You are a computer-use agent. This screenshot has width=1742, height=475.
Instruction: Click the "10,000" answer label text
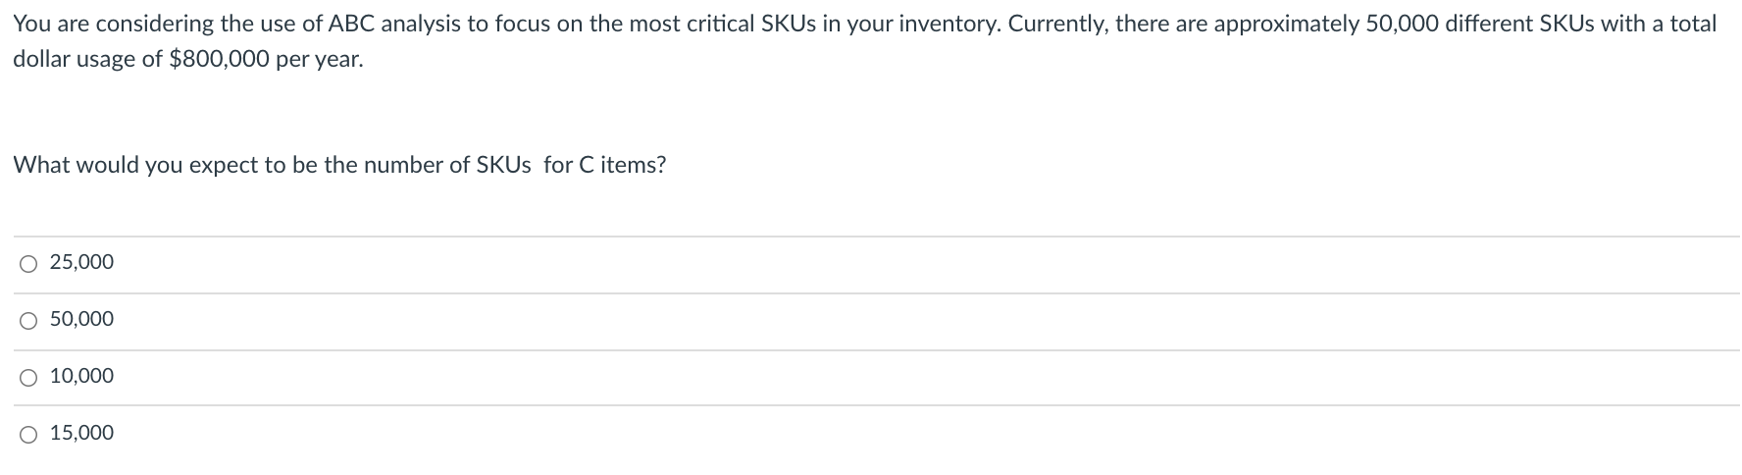tap(81, 376)
